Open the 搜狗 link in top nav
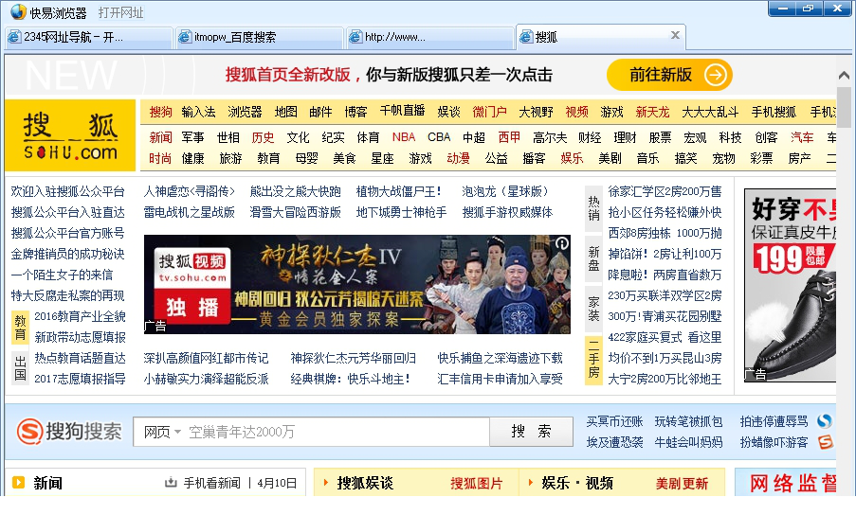Viewport: 856px width, 515px height. [x=160, y=113]
